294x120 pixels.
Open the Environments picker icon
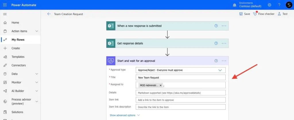pyautogui.click(x=234, y=5)
